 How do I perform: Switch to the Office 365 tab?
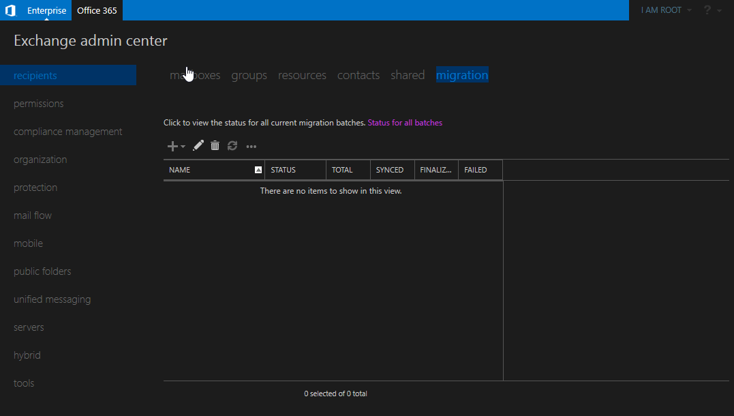click(x=97, y=10)
